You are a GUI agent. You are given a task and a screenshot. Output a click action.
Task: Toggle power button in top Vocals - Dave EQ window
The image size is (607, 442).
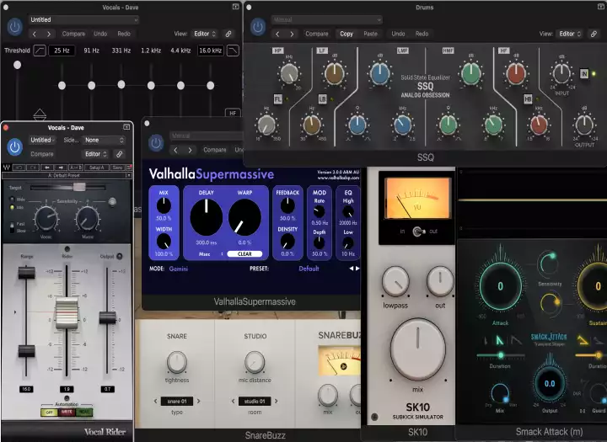click(14, 27)
